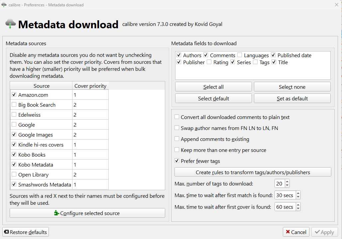Click Amazon.com cover priority cell
This screenshot has height=239, width=342.
pyautogui.click(x=90, y=95)
